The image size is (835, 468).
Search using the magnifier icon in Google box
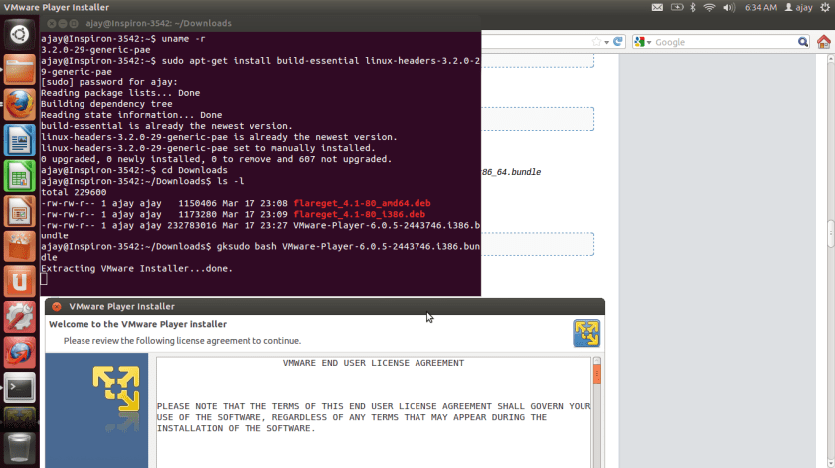tap(803, 42)
